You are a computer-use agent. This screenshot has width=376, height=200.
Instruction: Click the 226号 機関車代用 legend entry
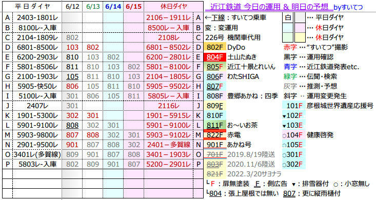pyautogui.click(x=232, y=37)
